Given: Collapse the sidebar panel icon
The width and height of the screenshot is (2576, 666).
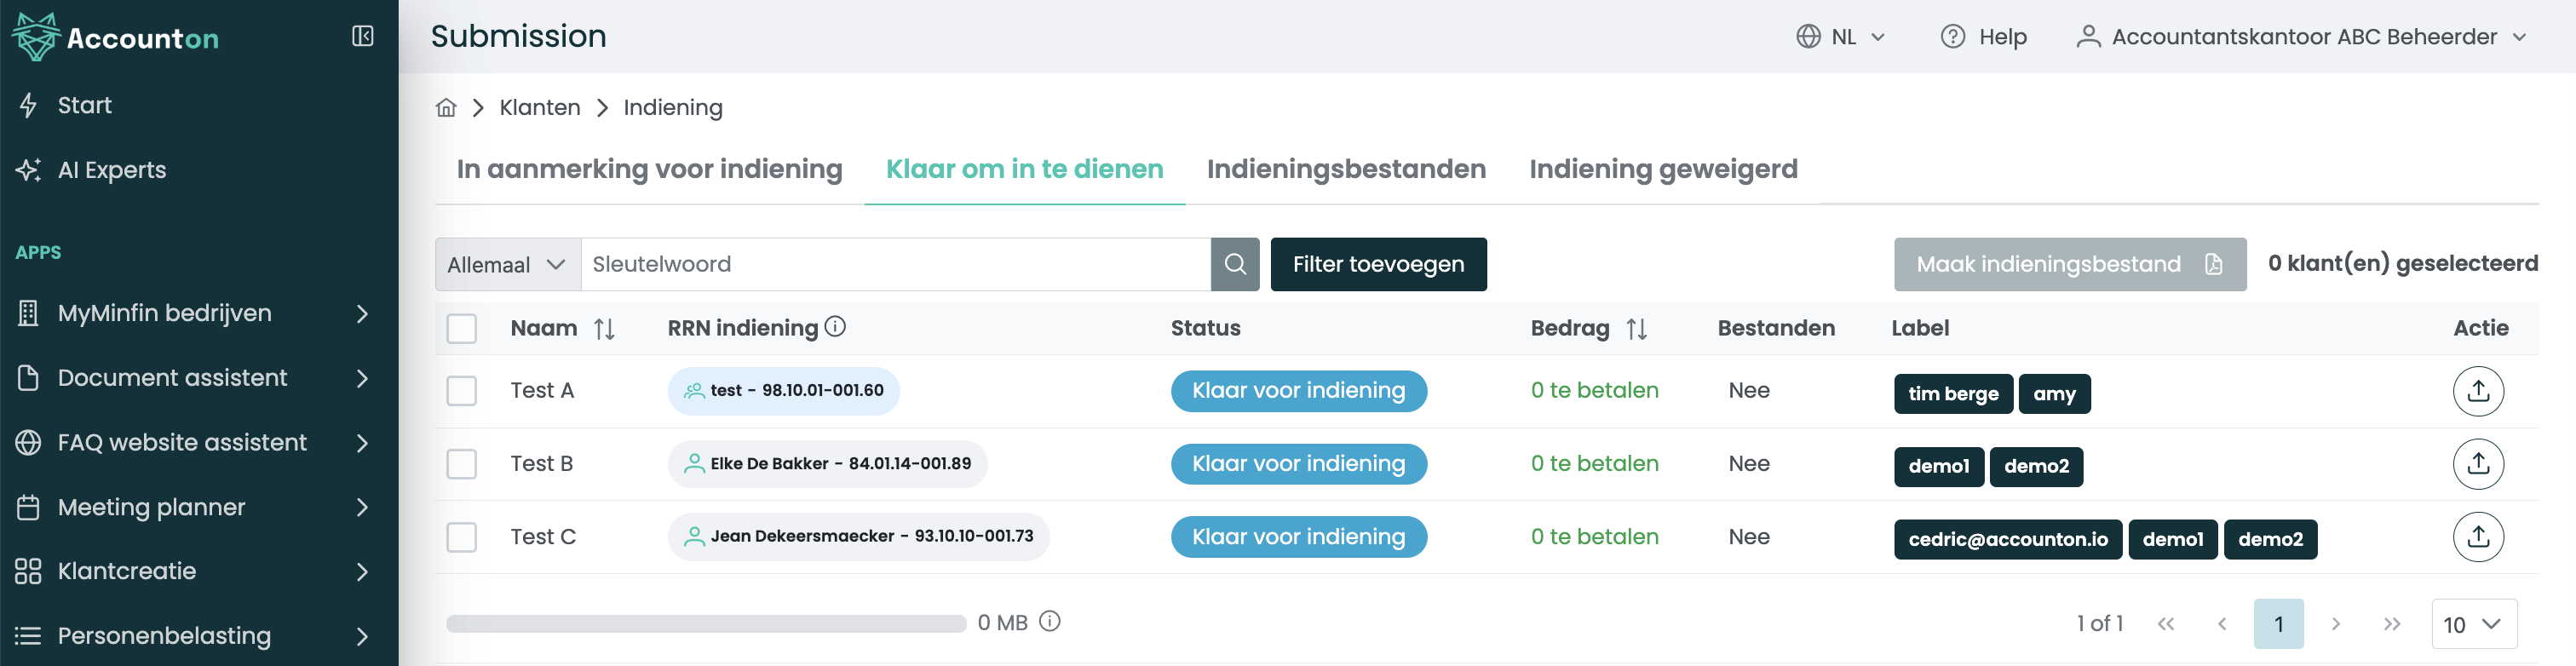Looking at the screenshot, I should 363,37.
